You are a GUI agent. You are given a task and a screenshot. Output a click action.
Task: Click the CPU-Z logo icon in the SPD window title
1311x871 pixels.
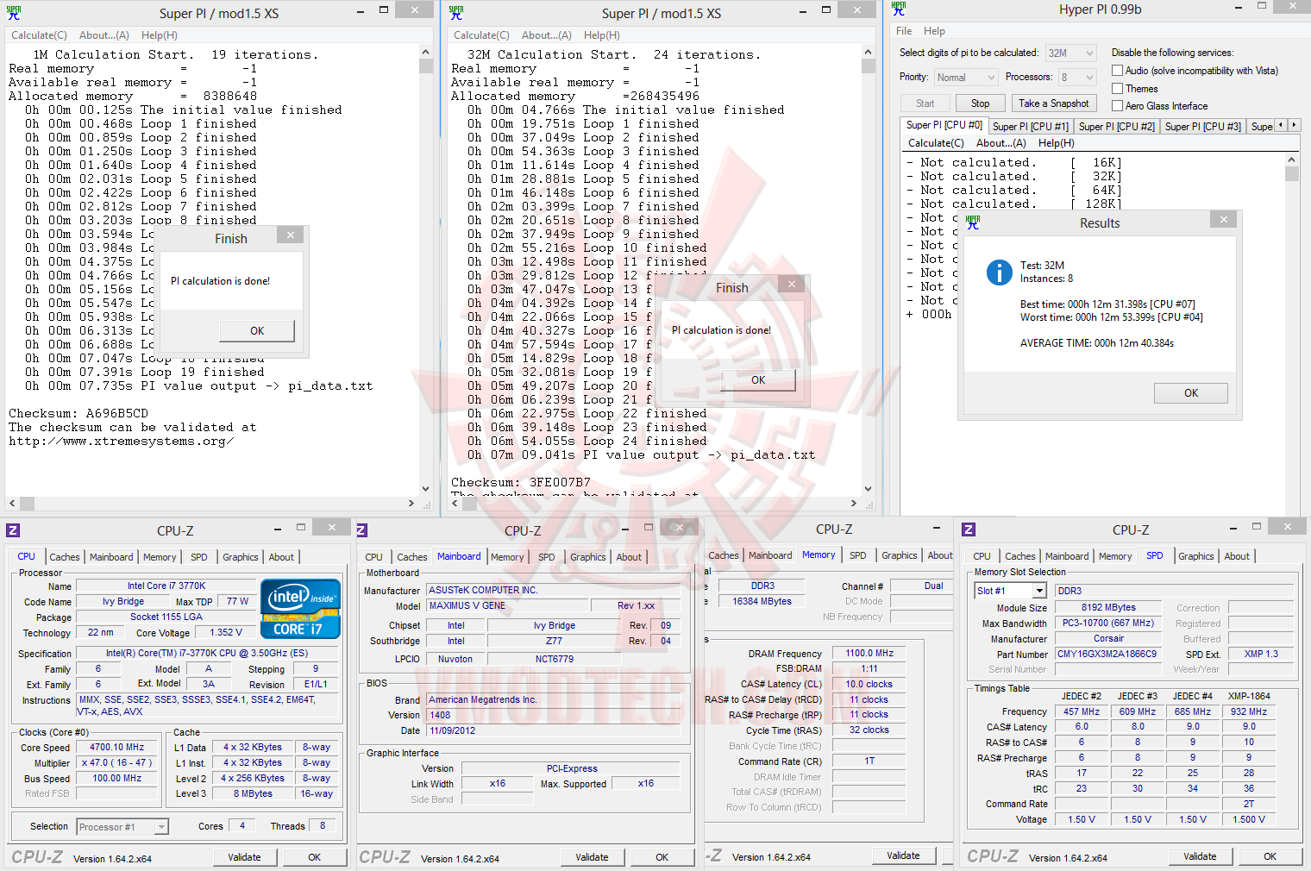coord(969,529)
